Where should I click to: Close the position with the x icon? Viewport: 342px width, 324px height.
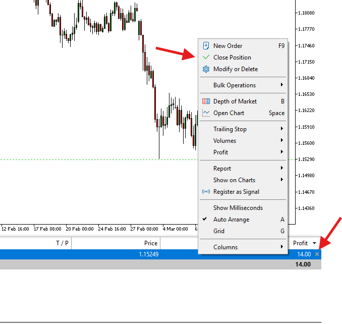tap(317, 254)
